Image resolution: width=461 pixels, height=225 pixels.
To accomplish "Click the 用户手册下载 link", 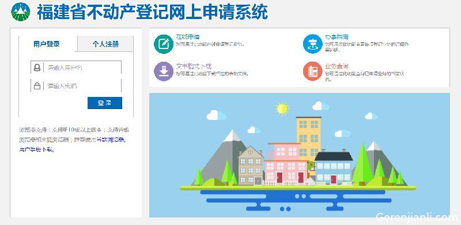I will tap(36, 149).
